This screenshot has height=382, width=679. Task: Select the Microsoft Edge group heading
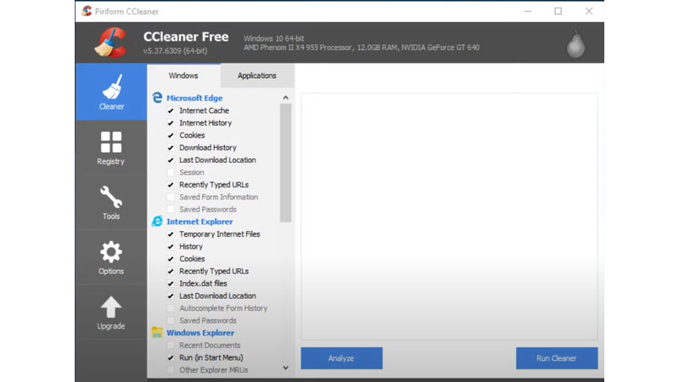tap(194, 98)
